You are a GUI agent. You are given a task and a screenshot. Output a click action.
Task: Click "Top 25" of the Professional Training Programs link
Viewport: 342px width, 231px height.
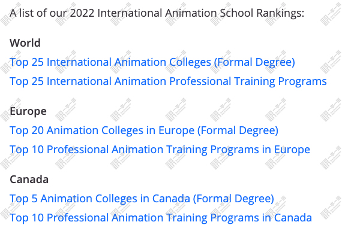[x=26, y=81]
